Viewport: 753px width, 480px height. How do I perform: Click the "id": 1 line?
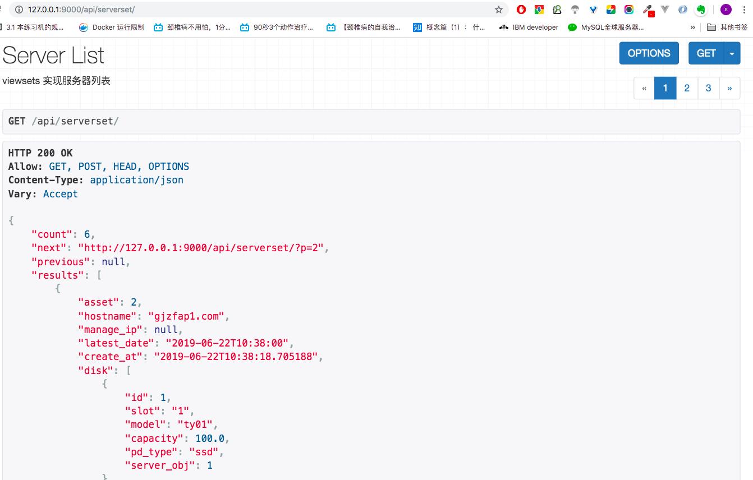click(148, 398)
